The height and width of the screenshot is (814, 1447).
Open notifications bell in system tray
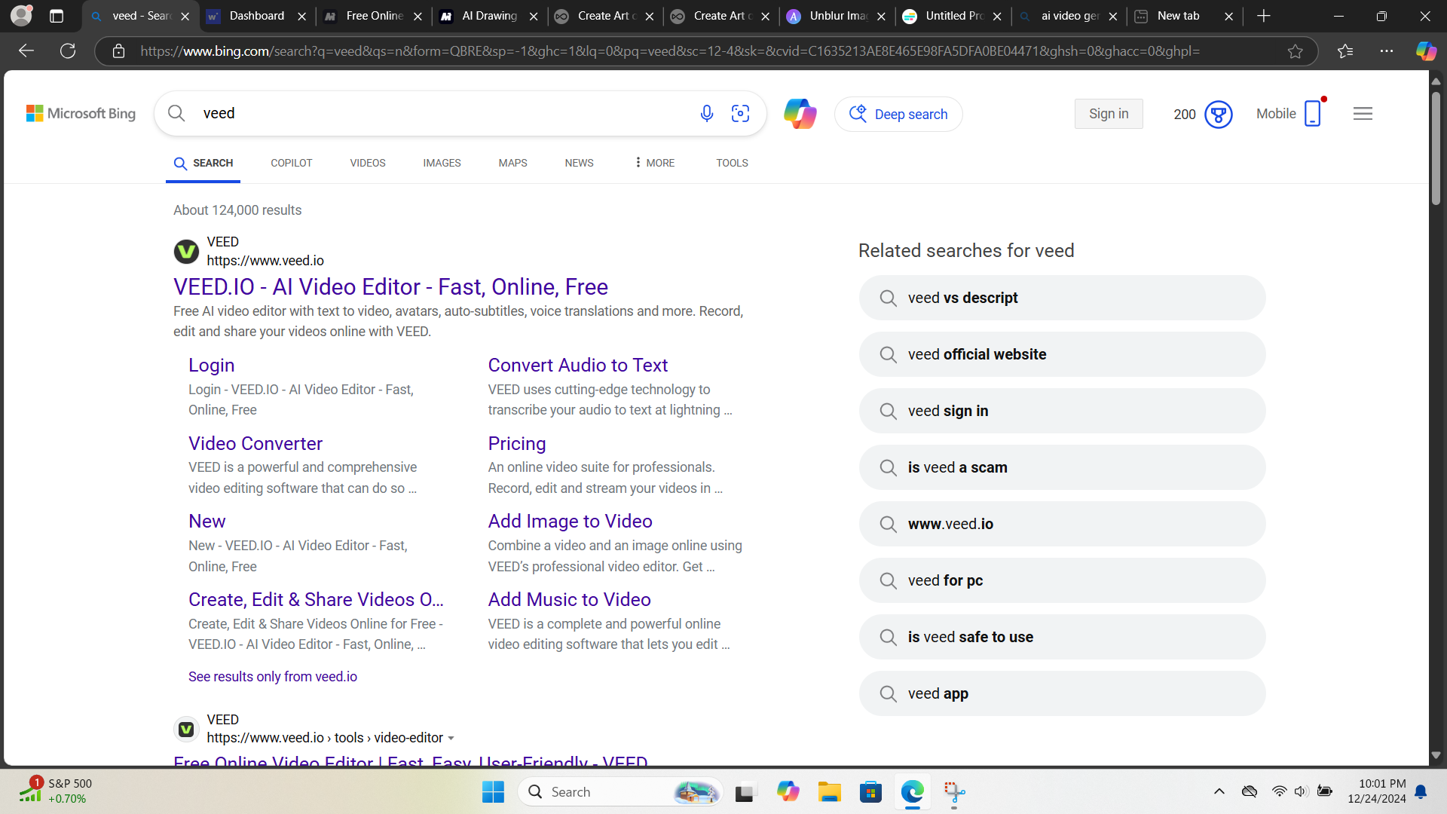point(1421,791)
